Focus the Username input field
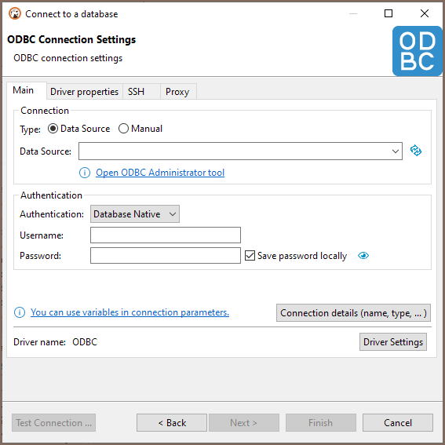The height and width of the screenshot is (445, 445). pyautogui.click(x=166, y=235)
